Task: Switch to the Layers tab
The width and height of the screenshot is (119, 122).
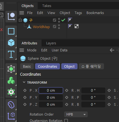Action: coord(51,43)
